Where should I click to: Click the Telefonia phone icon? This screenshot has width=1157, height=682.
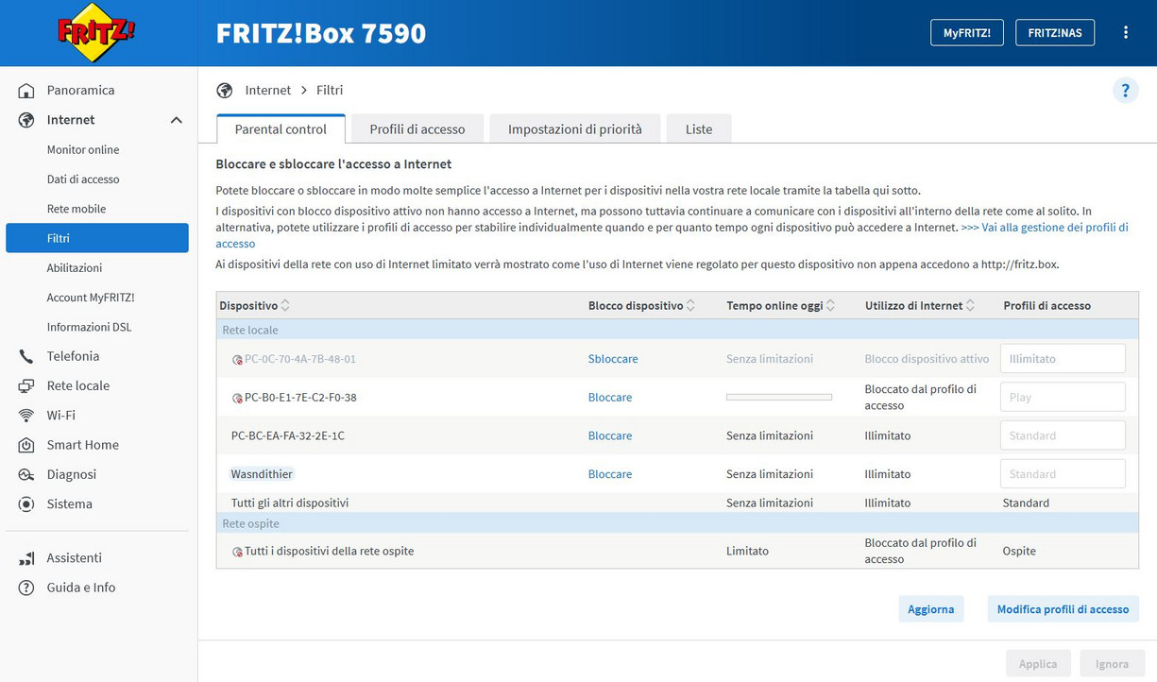click(26, 356)
